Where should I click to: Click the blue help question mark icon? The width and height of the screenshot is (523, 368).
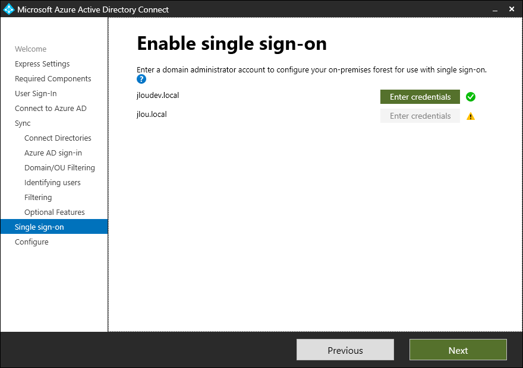(x=141, y=80)
